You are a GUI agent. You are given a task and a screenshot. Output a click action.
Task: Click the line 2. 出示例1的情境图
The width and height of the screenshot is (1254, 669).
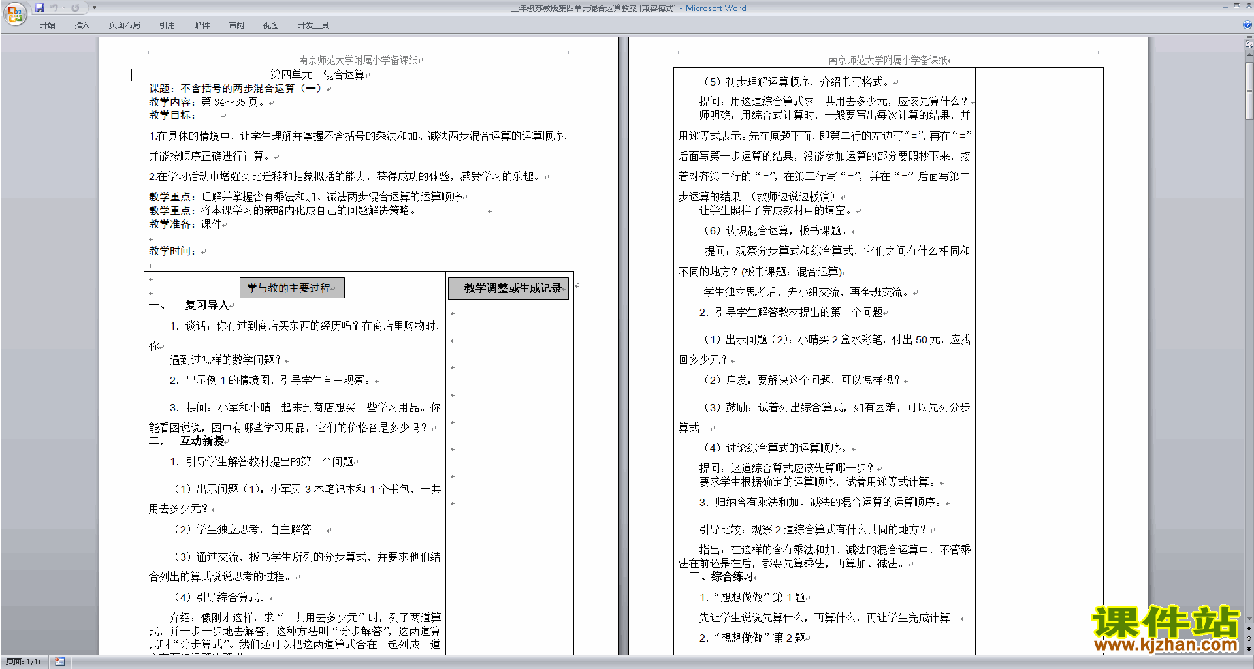271,380
